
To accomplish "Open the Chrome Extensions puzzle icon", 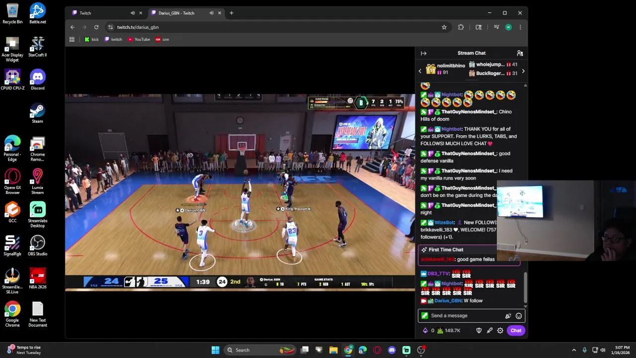I will tap(461, 27).
